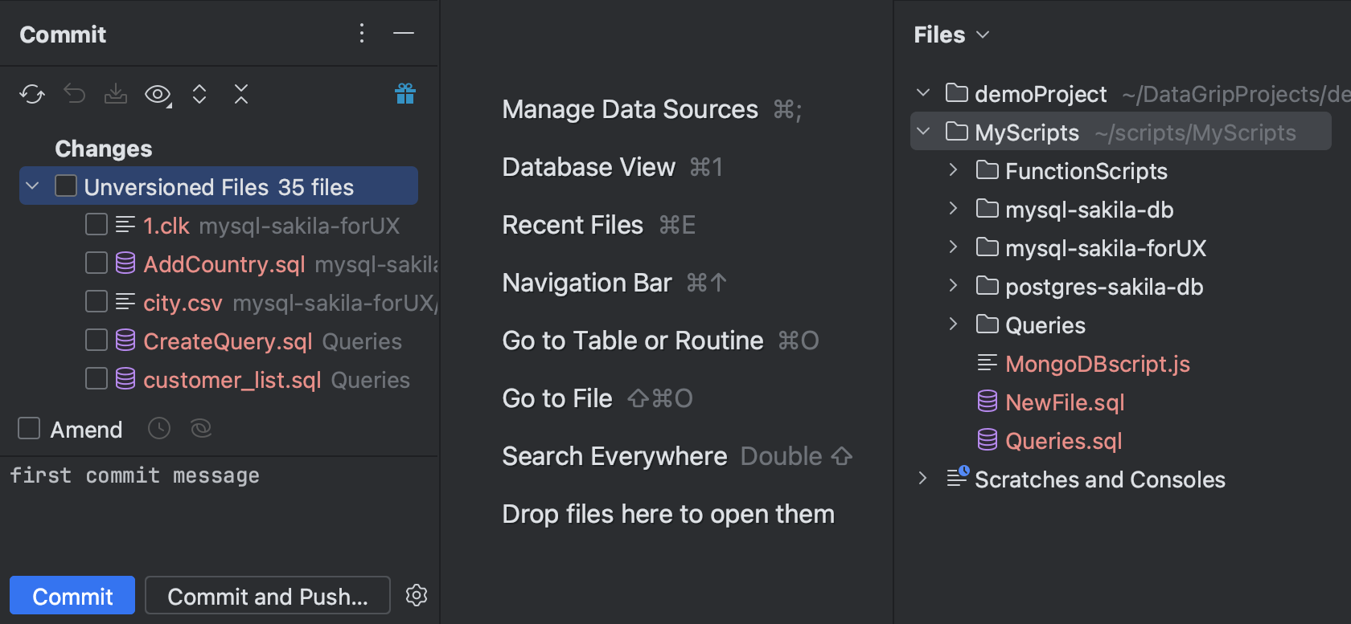Enable the Amend checkbox
The height and width of the screenshot is (624, 1351).
(x=29, y=429)
